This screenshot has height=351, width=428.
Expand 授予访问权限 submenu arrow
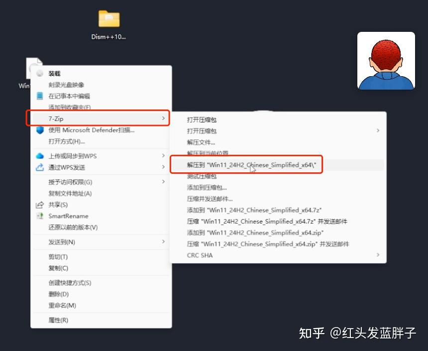pos(163,182)
